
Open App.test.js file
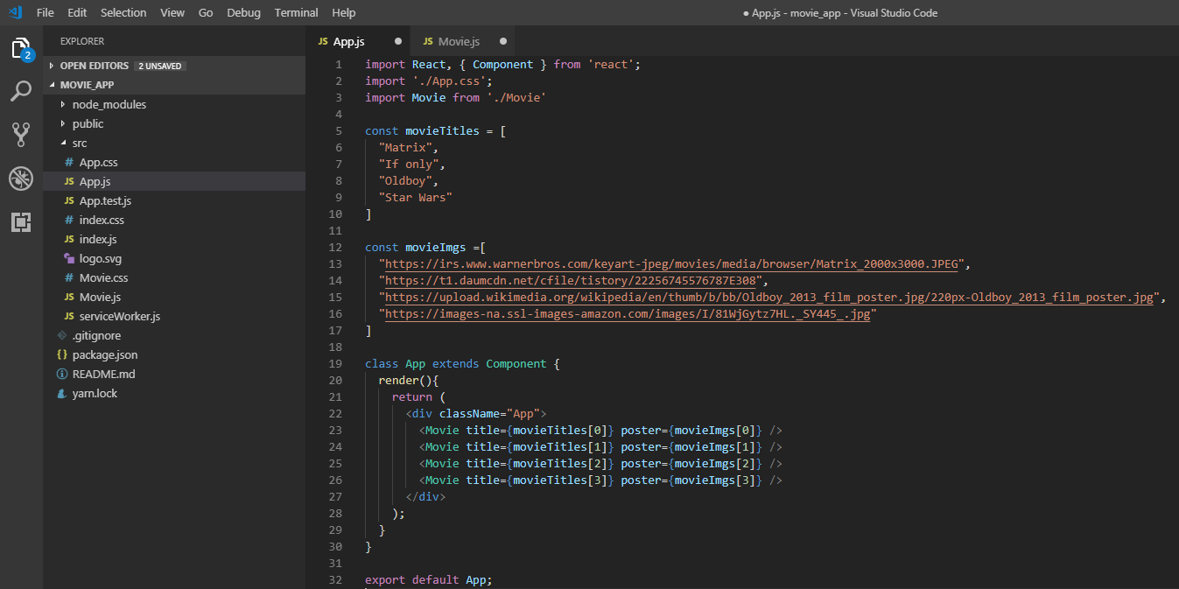click(x=174, y=200)
